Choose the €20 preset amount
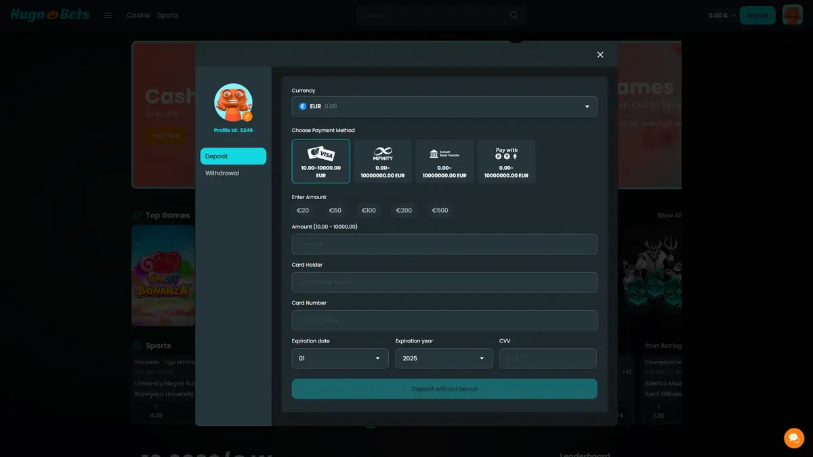813x457 pixels. pyautogui.click(x=303, y=211)
